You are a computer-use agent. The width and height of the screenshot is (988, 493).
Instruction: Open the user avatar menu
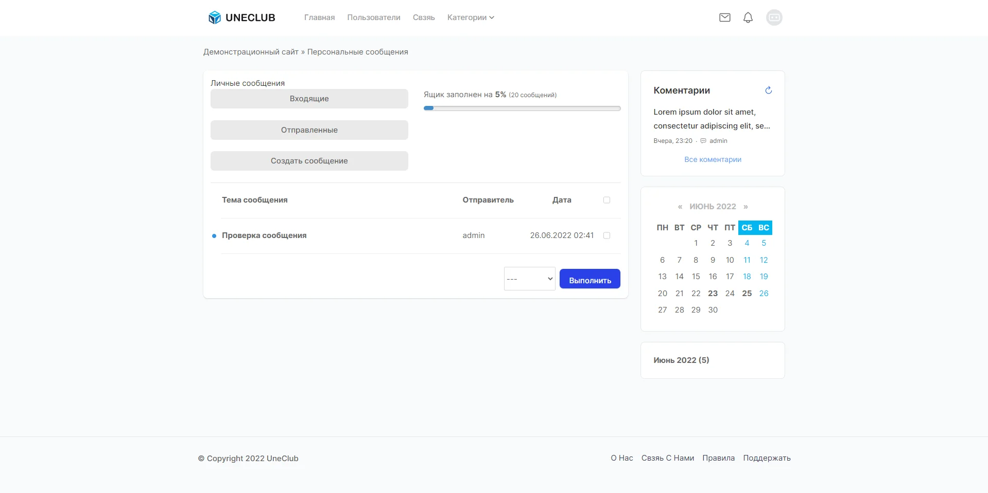[774, 17]
